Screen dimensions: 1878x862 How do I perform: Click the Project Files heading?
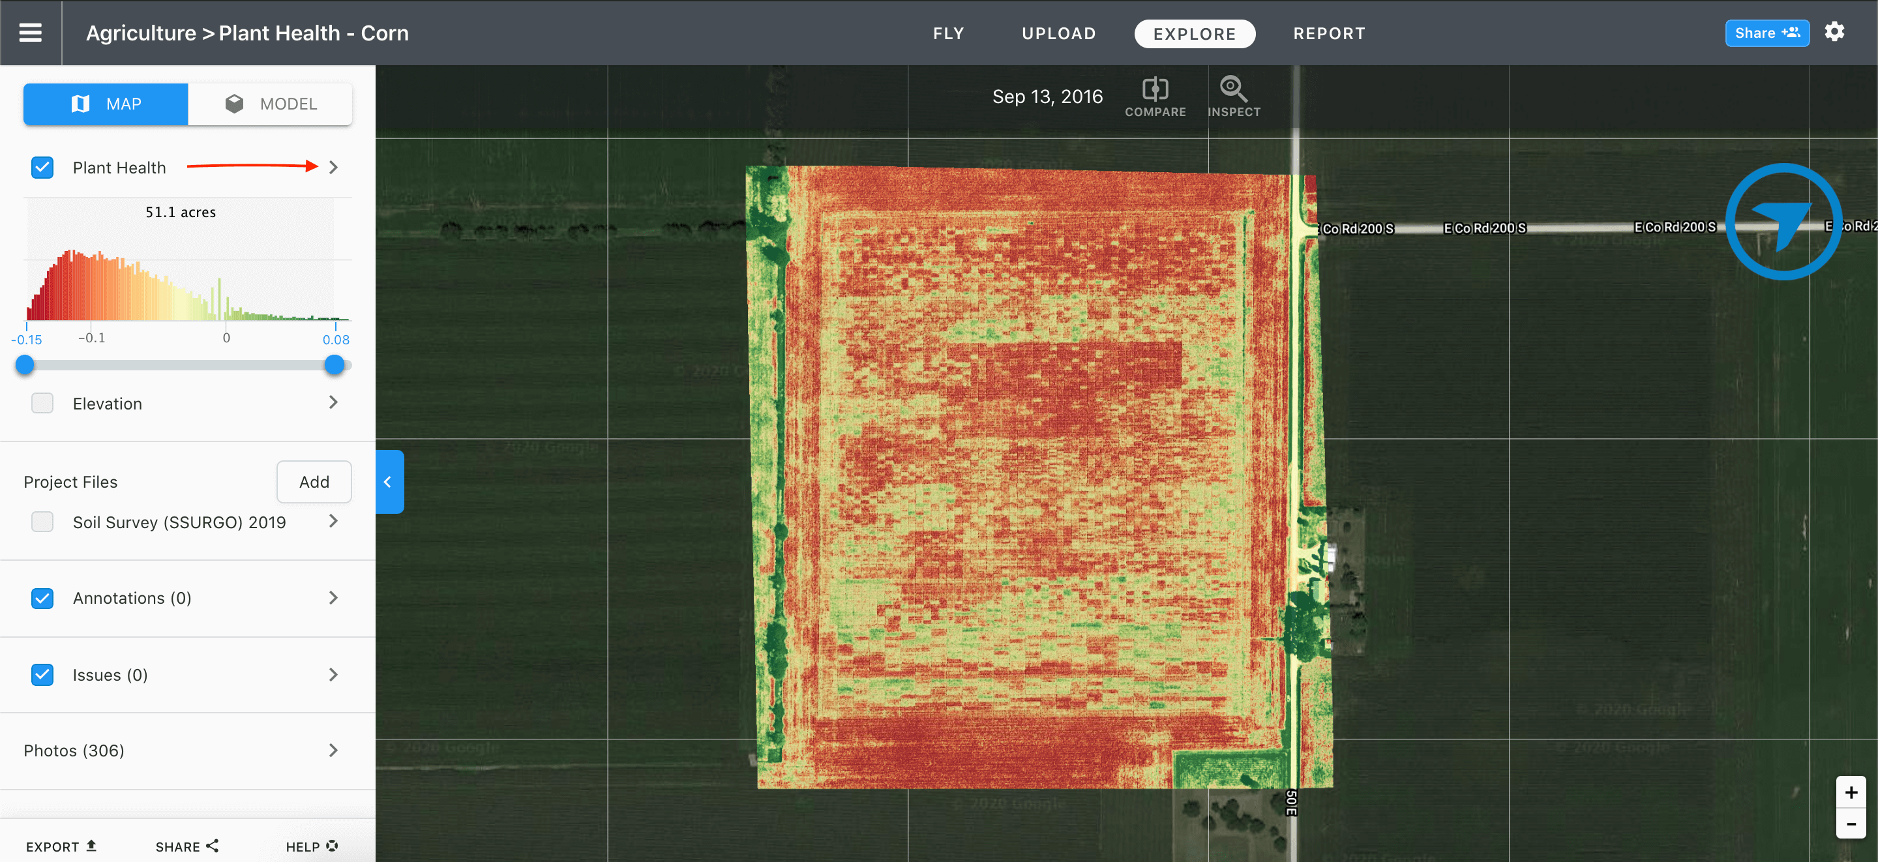(x=70, y=482)
